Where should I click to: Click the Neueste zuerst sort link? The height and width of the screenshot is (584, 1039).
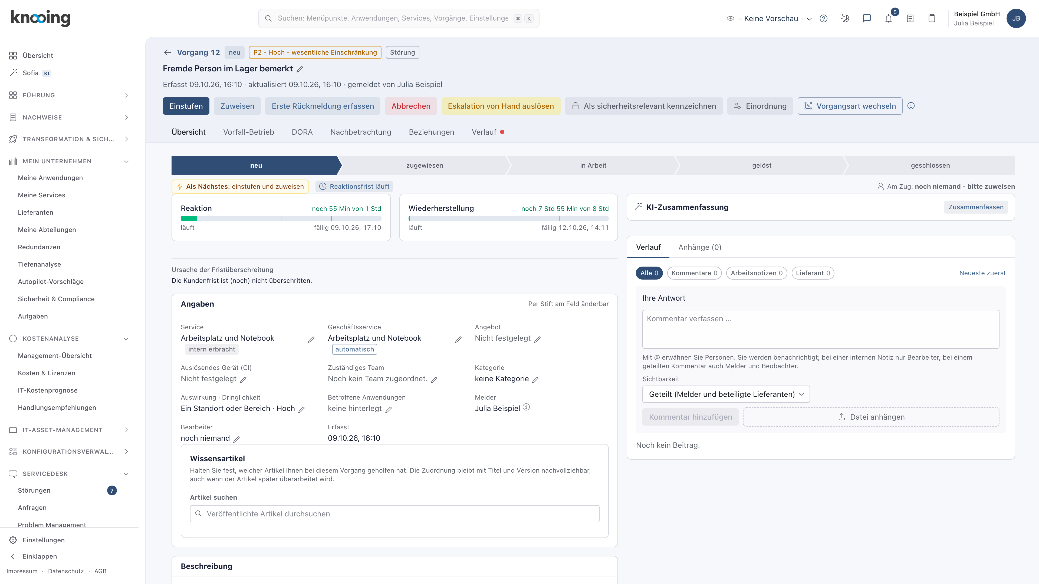click(x=982, y=273)
